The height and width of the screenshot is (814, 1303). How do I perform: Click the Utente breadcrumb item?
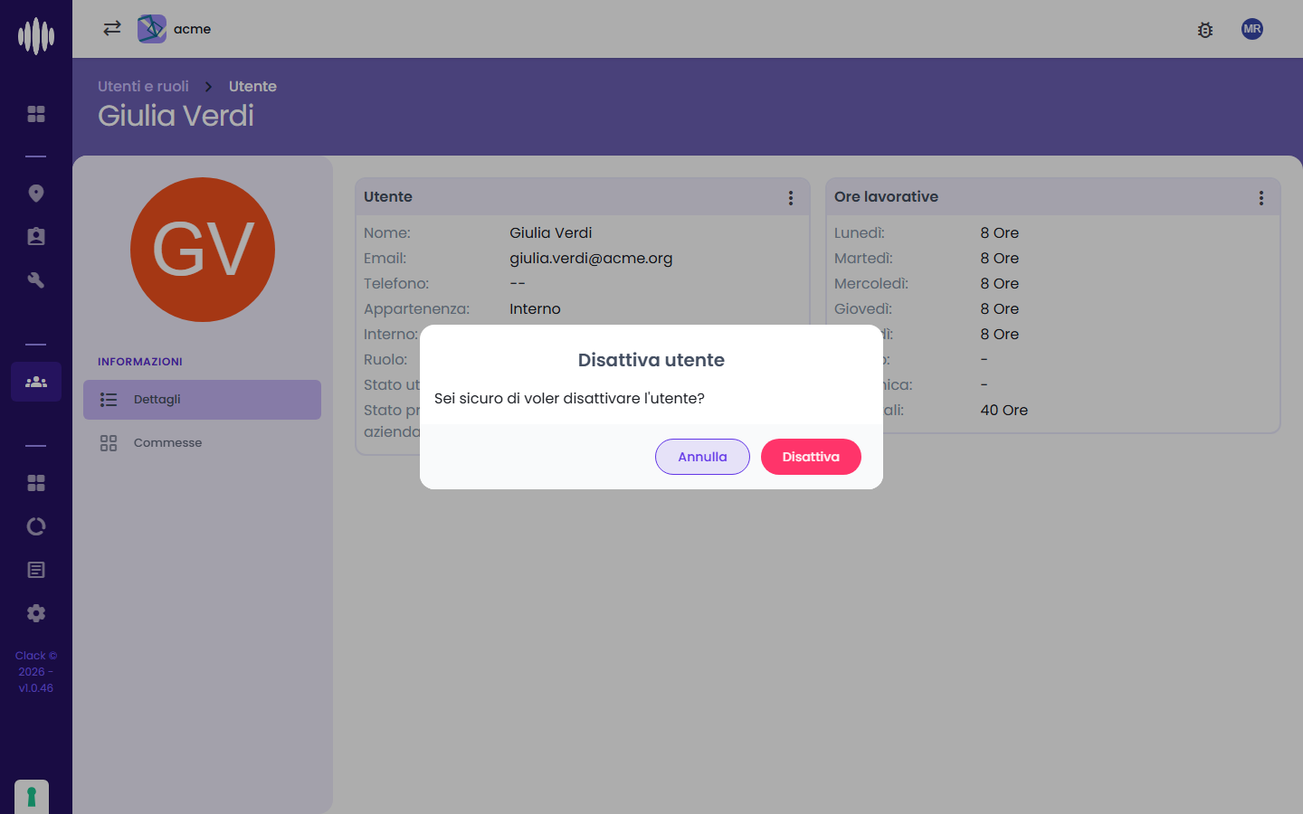tap(252, 86)
